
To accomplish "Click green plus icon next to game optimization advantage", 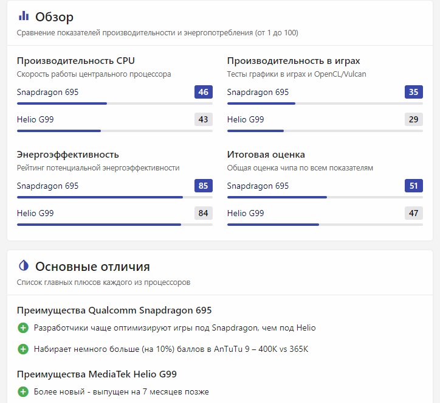I will 23,328.
